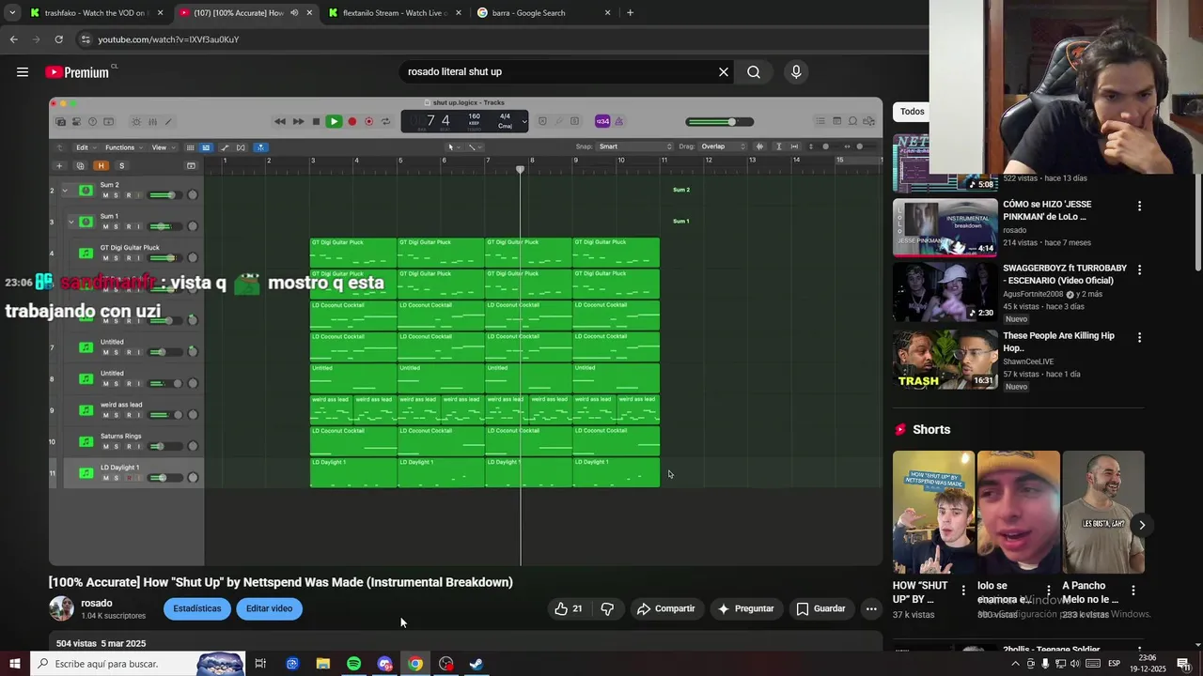Image resolution: width=1203 pixels, height=676 pixels.
Task: Open the Functions menu in Tracks area
Action: [124, 147]
